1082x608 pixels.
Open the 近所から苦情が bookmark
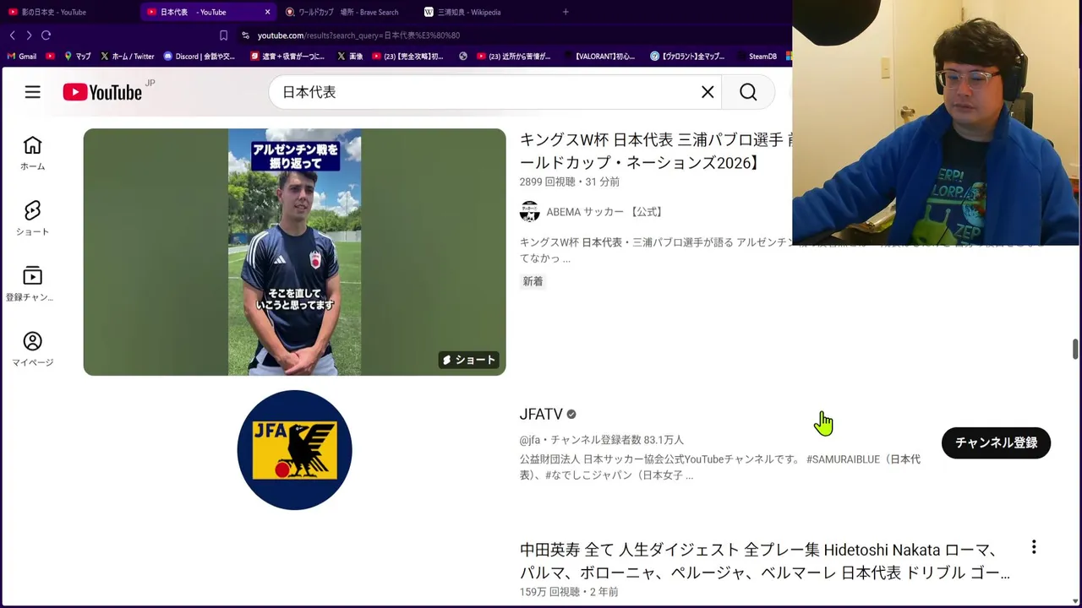[514, 57]
